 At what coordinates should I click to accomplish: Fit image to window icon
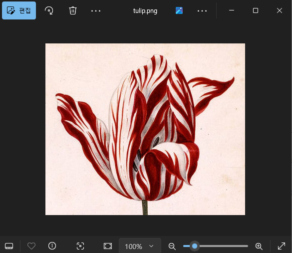click(108, 246)
